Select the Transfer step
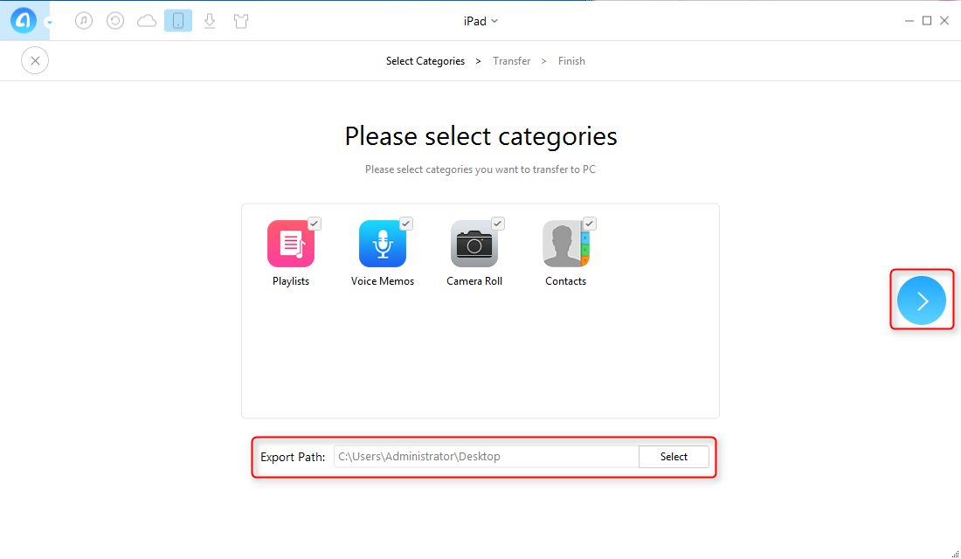Screen dimensions: 961x559 pyautogui.click(x=512, y=61)
